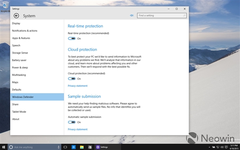Screen dimensions: 240x150
Task: Go to Speech settings
Action: pyautogui.click(x=37, y=46)
